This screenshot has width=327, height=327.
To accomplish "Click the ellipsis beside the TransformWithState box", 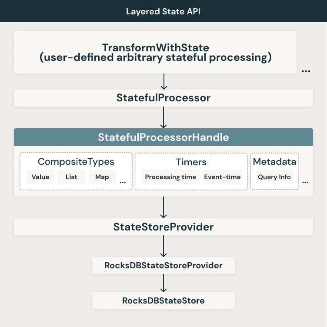I will pos(306,71).
